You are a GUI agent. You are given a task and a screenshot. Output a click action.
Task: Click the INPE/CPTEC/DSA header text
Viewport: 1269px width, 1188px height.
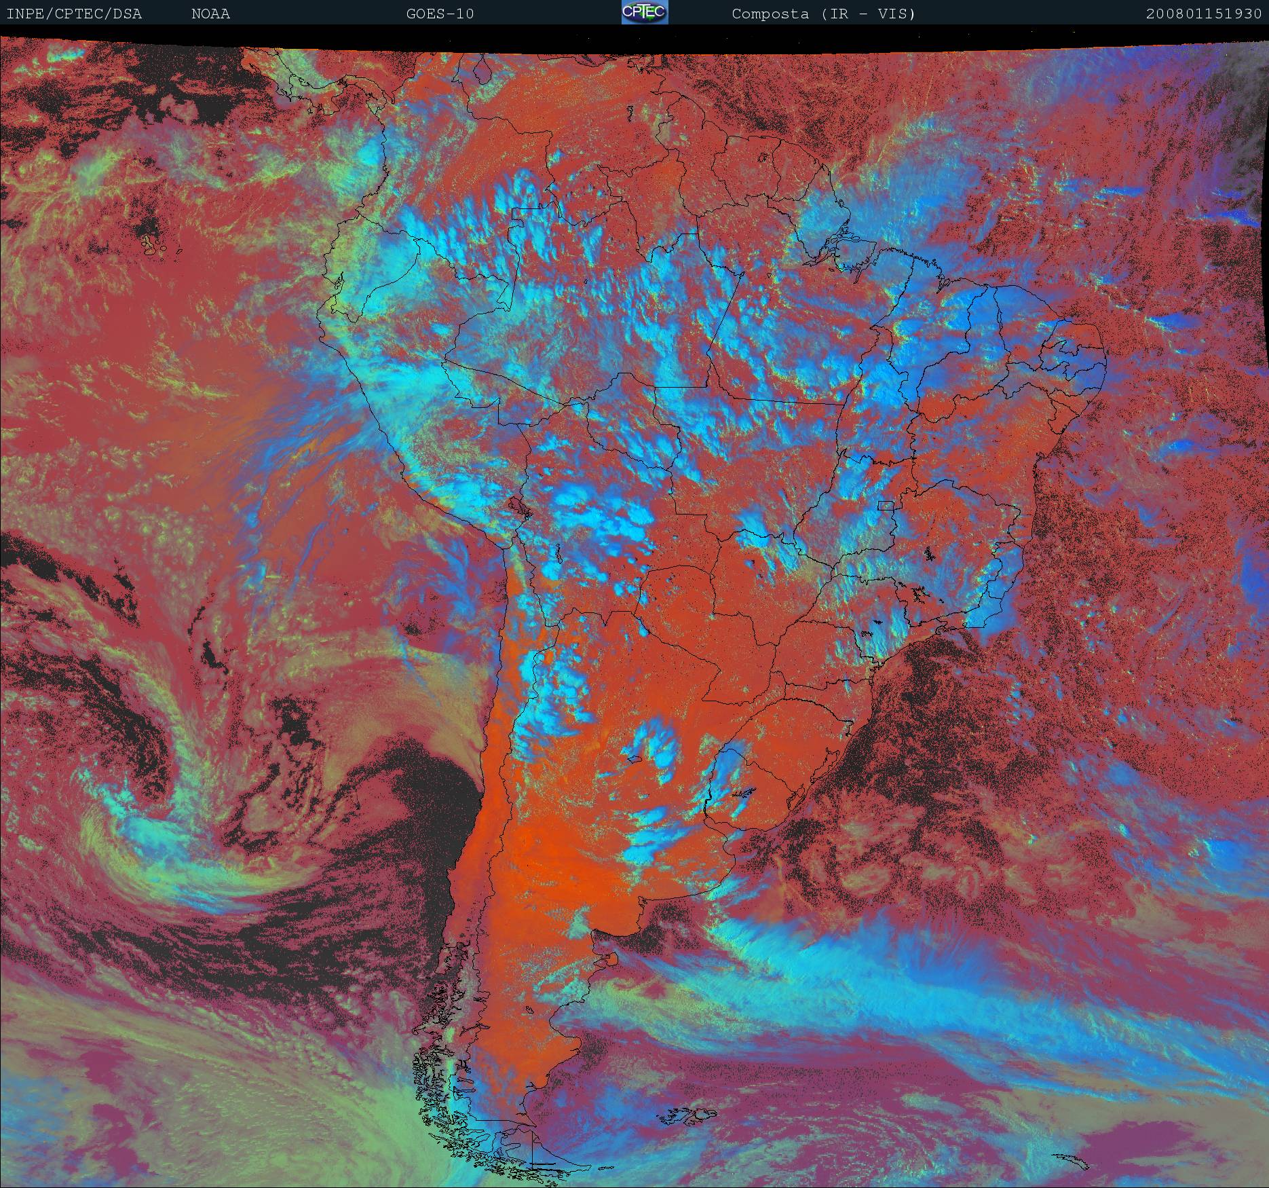click(74, 14)
